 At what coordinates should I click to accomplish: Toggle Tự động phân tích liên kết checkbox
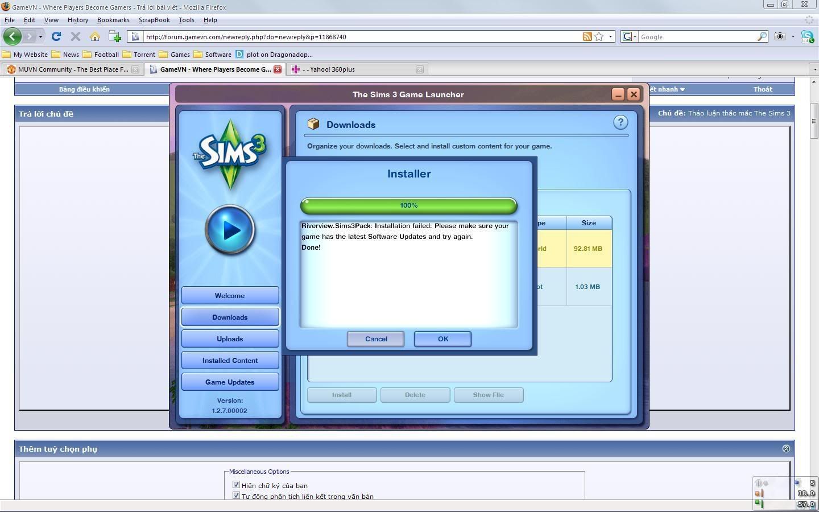coord(236,496)
